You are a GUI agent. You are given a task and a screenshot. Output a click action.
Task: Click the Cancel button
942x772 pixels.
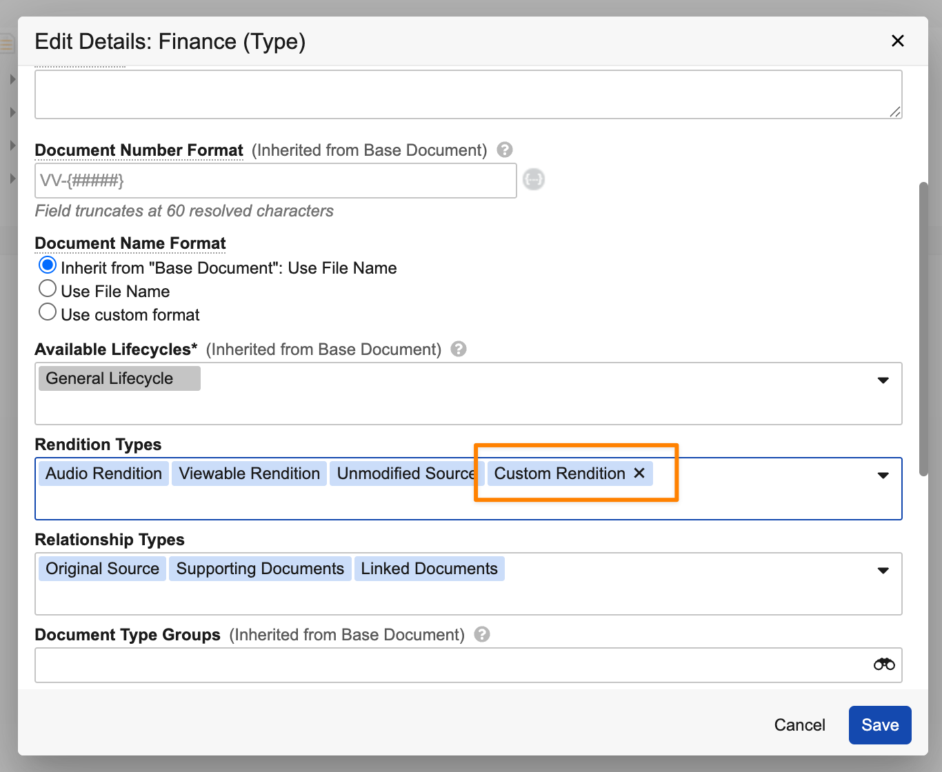[799, 725]
